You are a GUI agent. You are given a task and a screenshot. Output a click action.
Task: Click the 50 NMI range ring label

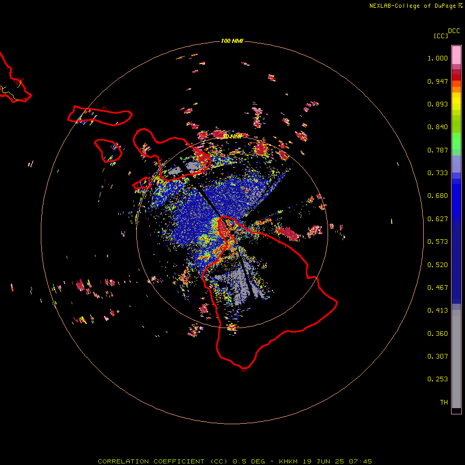pos(233,137)
